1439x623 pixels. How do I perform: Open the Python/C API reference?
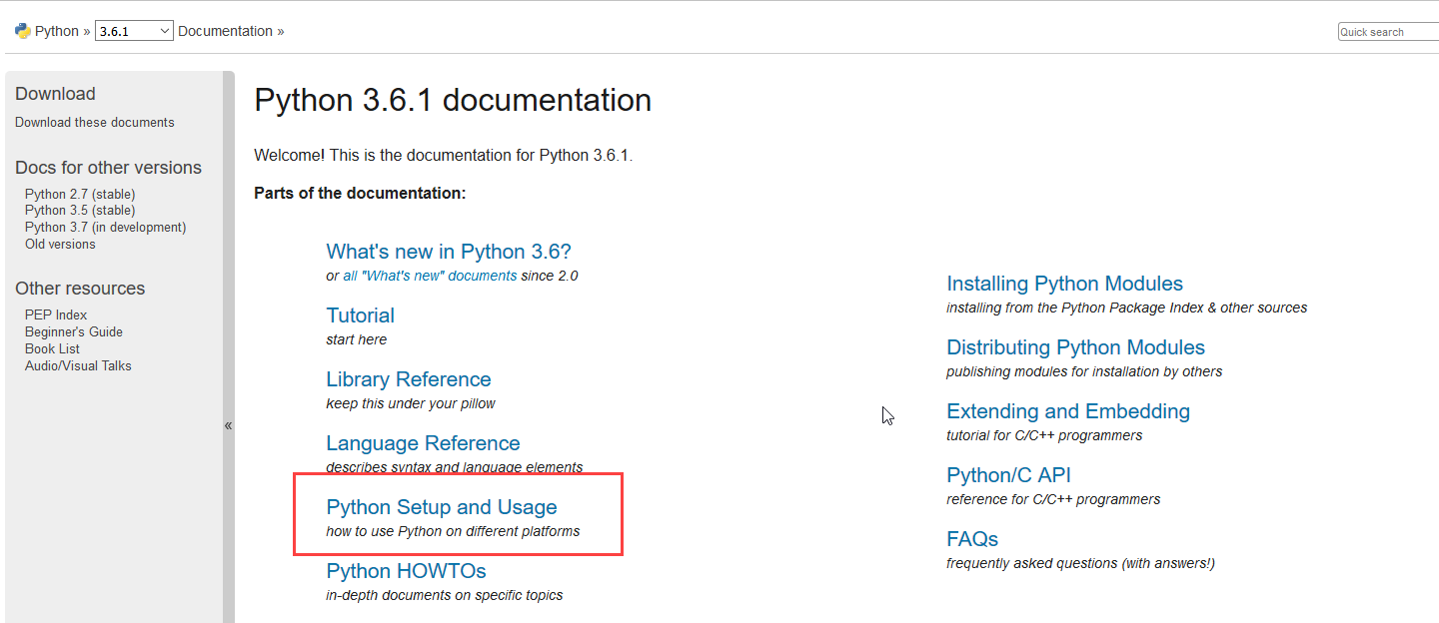pyautogui.click(x=1008, y=475)
